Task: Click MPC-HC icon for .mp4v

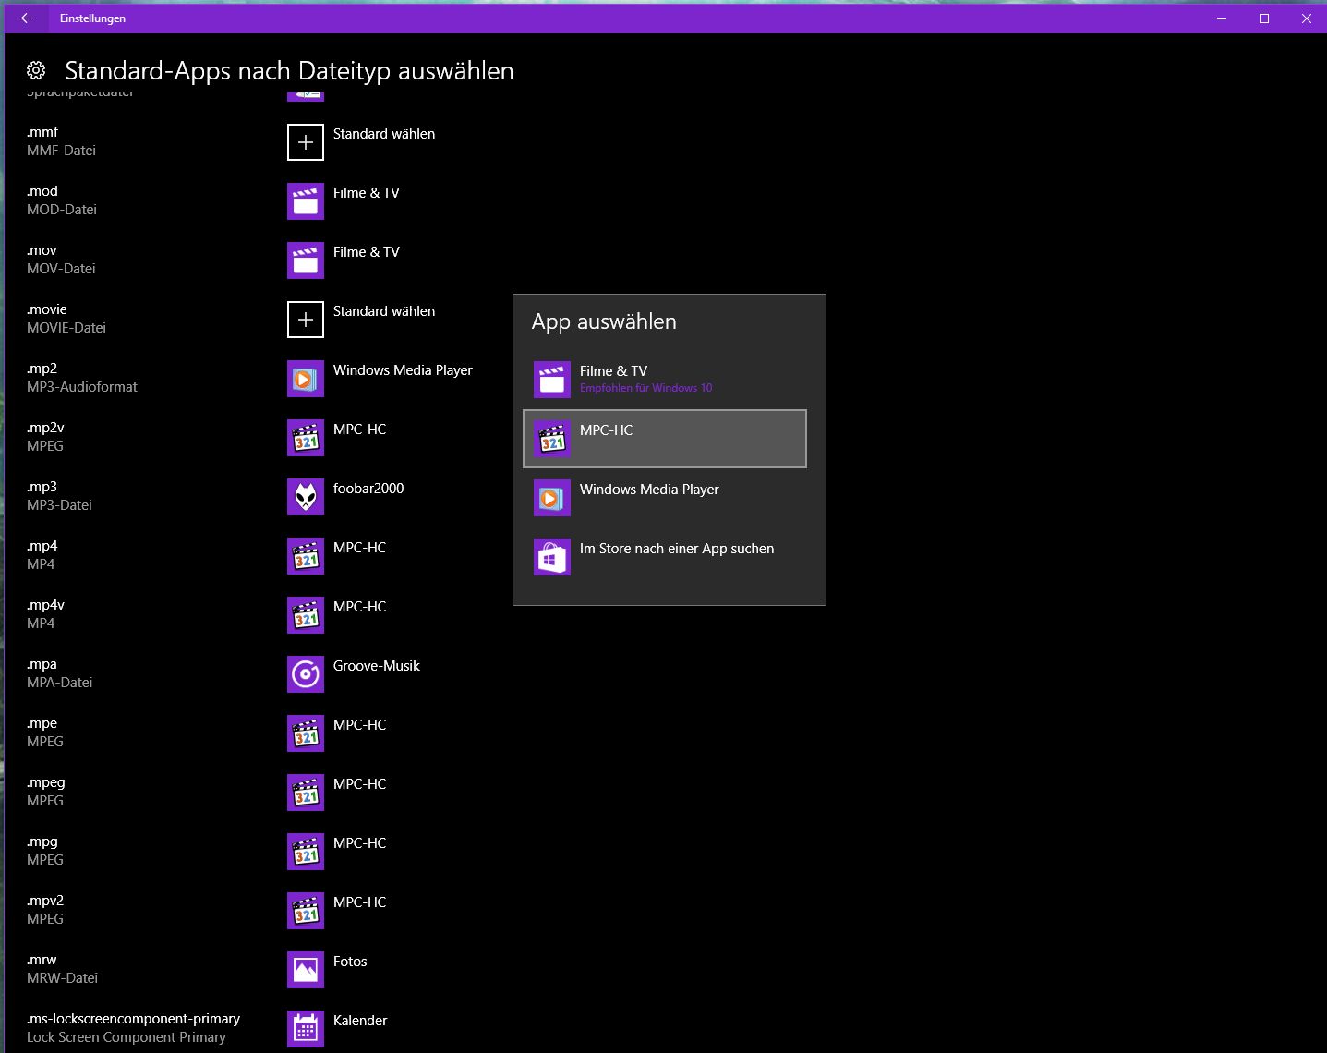Action: pyautogui.click(x=306, y=615)
